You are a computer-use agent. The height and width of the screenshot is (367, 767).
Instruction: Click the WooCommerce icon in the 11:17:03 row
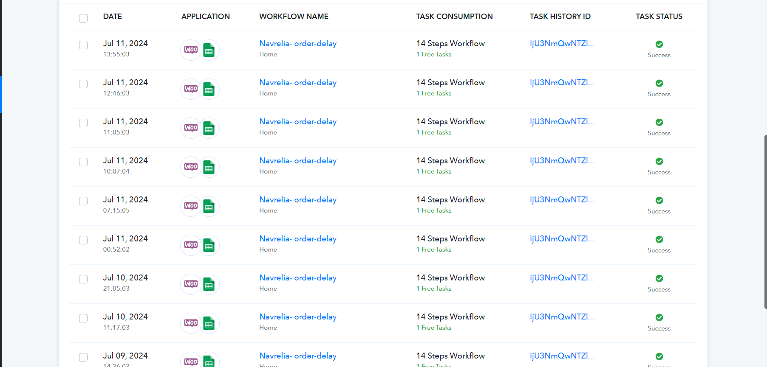191,323
